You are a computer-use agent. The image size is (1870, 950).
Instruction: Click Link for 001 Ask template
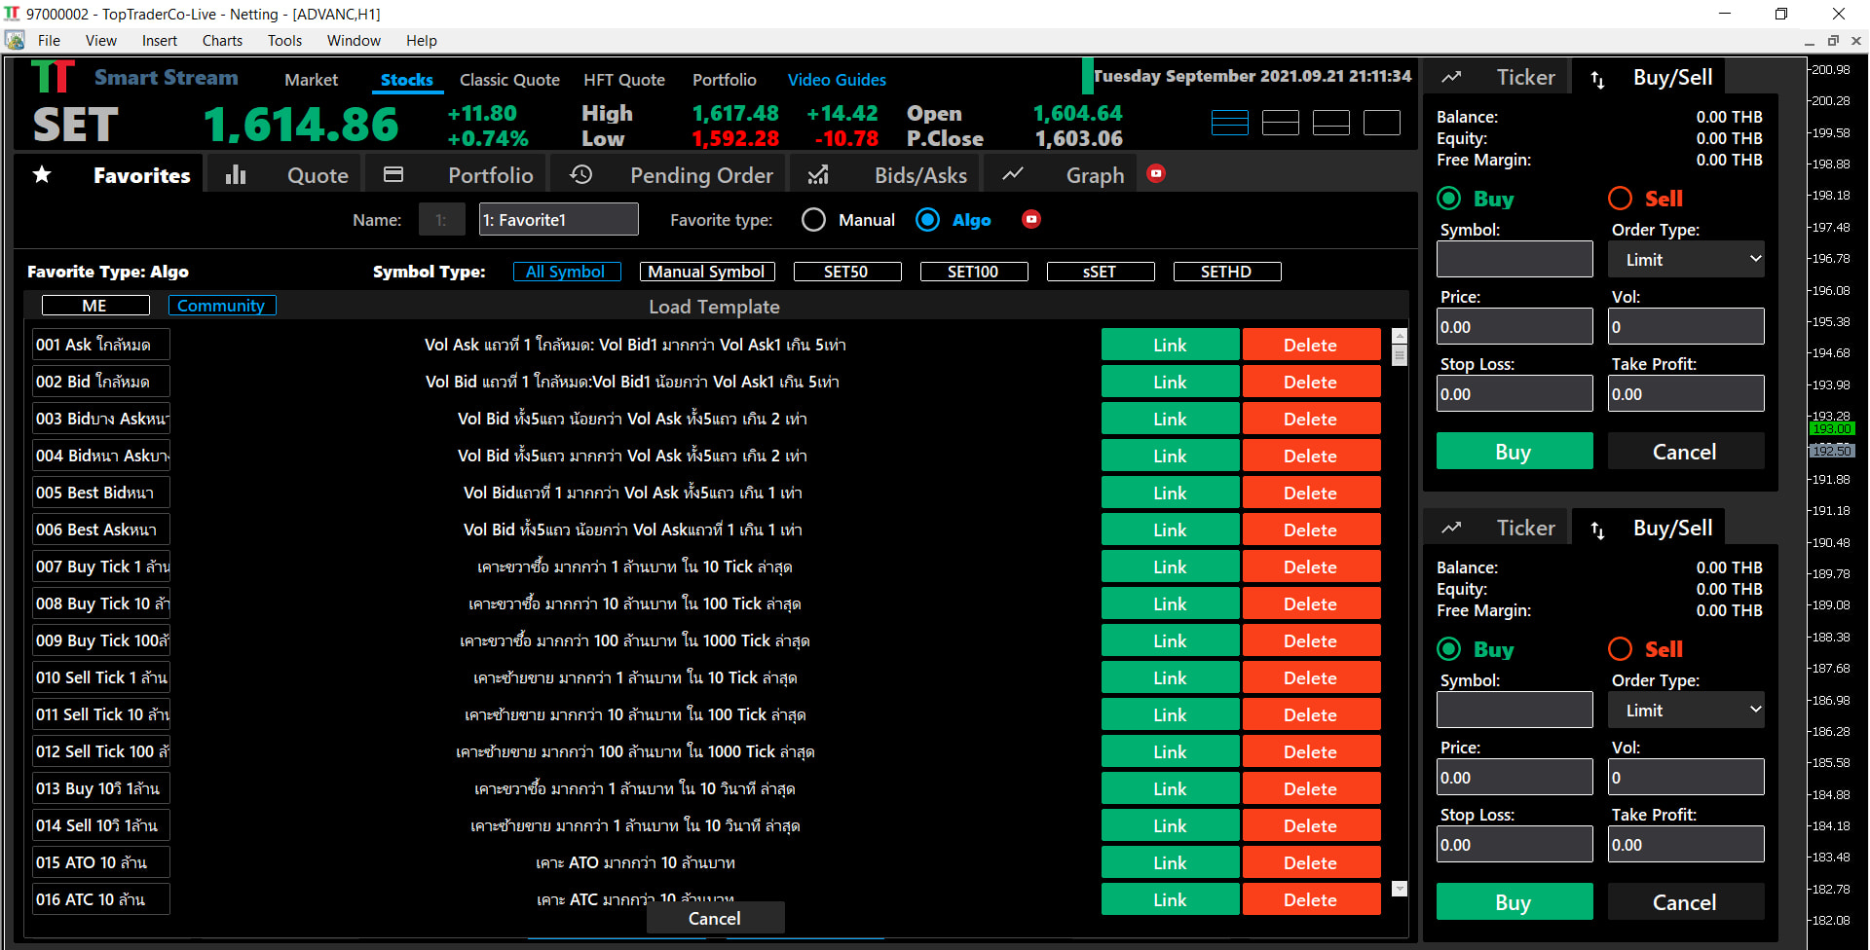[1170, 345]
